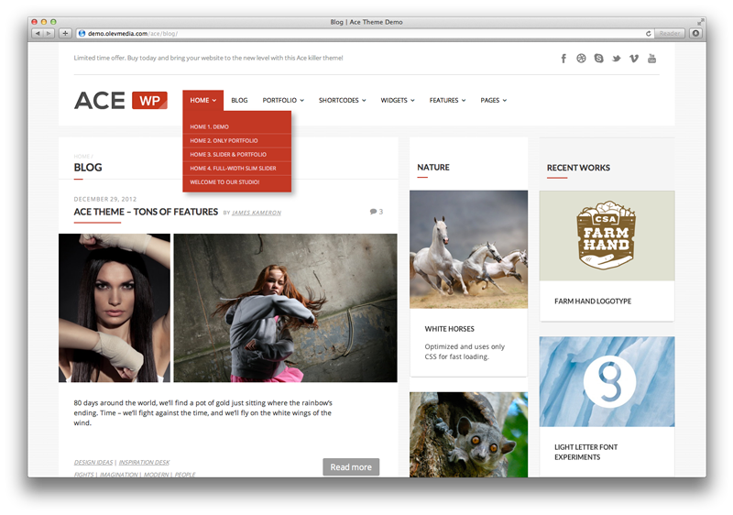This screenshot has height=515, width=733.
Task: Click the site favicon in the address bar
Action: pos(82,34)
